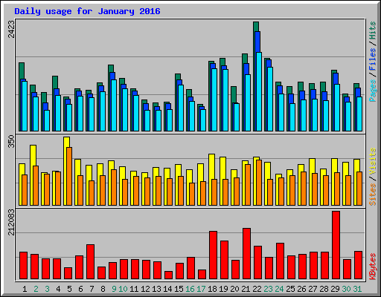The width and height of the screenshot is (381, 297).
Task: Select the tallest yellow Visits bar for day 5
Action: click(x=66, y=142)
